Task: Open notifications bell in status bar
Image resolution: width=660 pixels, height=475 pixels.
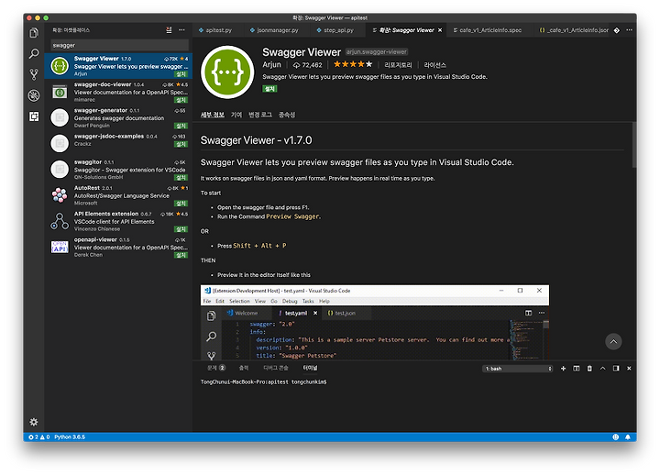Action: [x=628, y=437]
